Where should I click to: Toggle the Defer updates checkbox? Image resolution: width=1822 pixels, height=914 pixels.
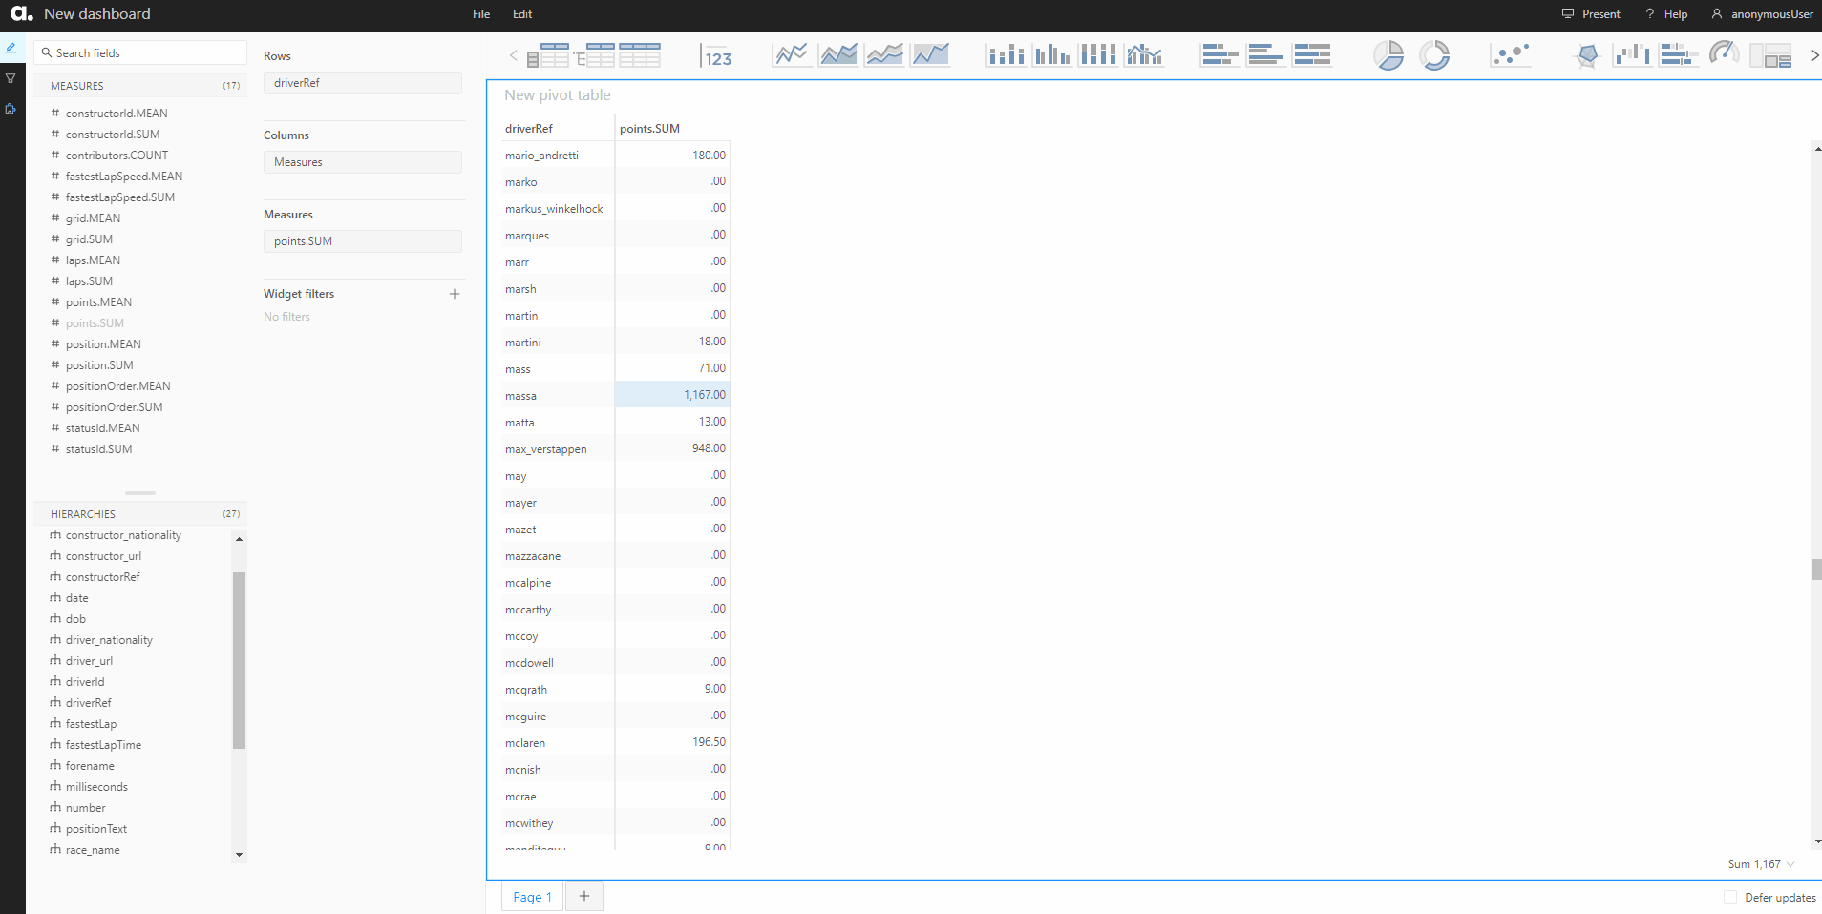coord(1729,898)
